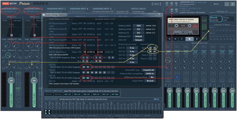Toggle cassette output to bus A4

coord(204,26)
